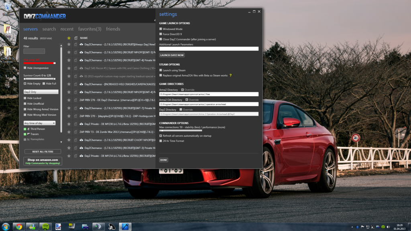The image size is (411, 231).
Task: Enable Force Direct3D 9 option
Action: (x=161, y=34)
